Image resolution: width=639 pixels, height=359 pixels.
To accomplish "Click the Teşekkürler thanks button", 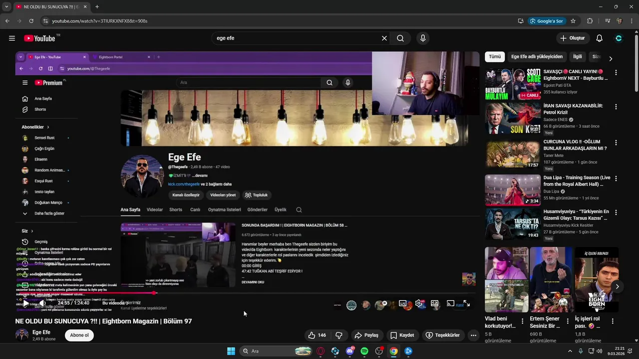I will point(442,336).
